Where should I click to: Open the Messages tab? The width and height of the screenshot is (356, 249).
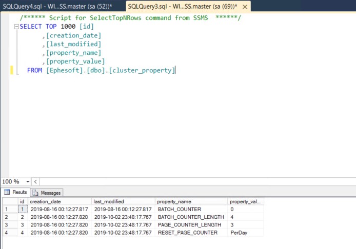(x=47, y=193)
